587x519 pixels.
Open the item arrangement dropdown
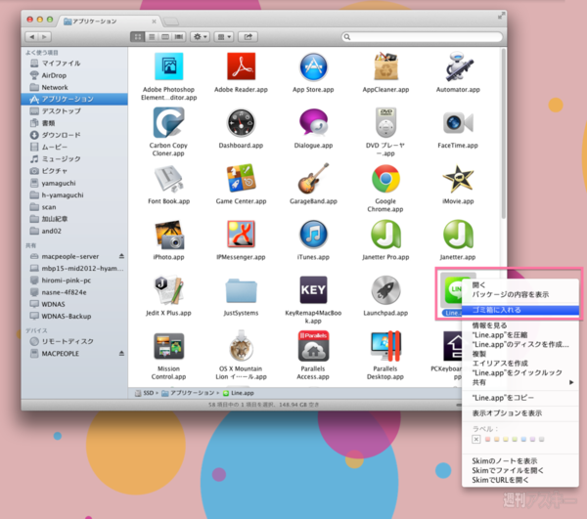point(224,36)
